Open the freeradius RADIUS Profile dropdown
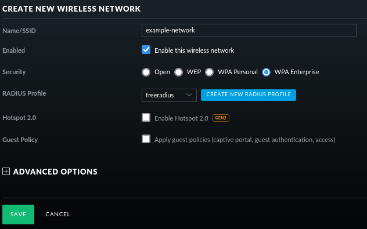367x229 pixels. (x=169, y=95)
